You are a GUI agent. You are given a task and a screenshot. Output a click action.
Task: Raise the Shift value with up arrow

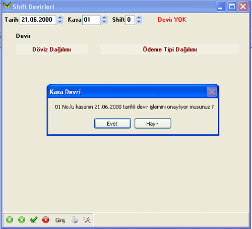(139, 18)
